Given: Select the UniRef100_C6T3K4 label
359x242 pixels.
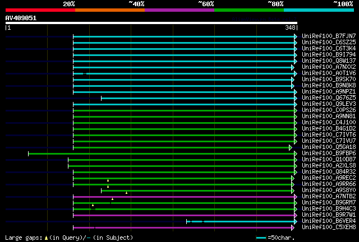Looking at the screenshot, I should click(x=329, y=49).
